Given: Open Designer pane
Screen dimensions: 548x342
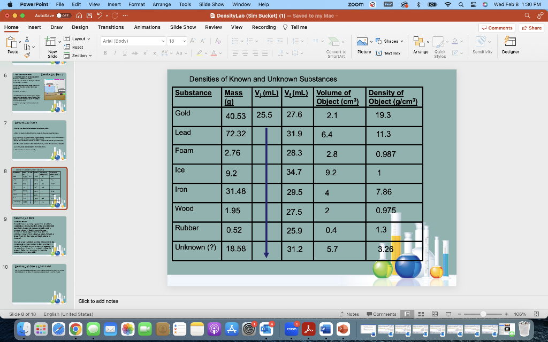Looking at the screenshot, I should coord(510,45).
